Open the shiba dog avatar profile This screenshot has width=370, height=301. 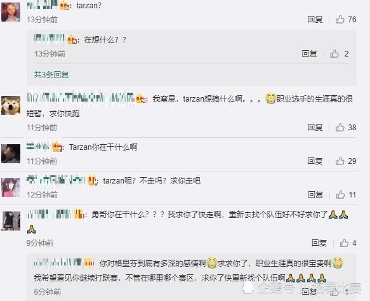(x=11, y=105)
